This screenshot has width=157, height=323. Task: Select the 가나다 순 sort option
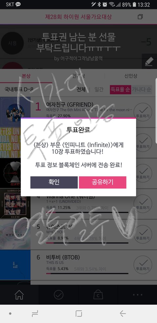pos(142,90)
